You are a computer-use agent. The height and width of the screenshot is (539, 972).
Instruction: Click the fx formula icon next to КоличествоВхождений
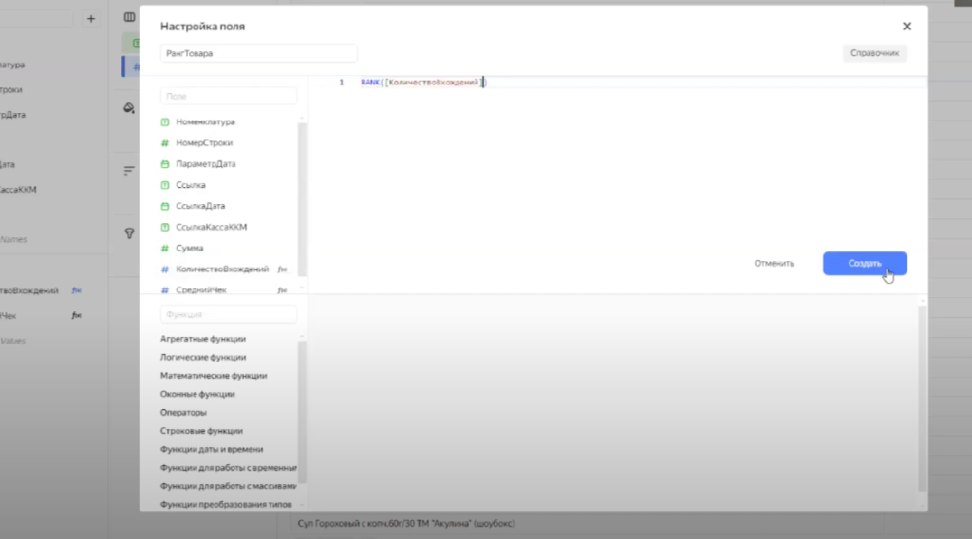coord(281,269)
